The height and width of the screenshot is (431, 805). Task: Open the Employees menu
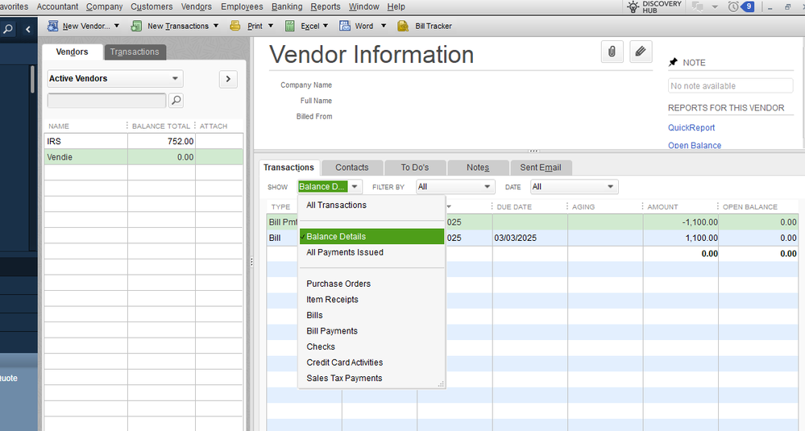coord(242,6)
